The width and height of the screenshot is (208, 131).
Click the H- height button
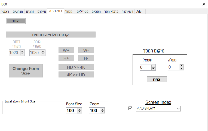pyautogui.click(x=86, y=58)
